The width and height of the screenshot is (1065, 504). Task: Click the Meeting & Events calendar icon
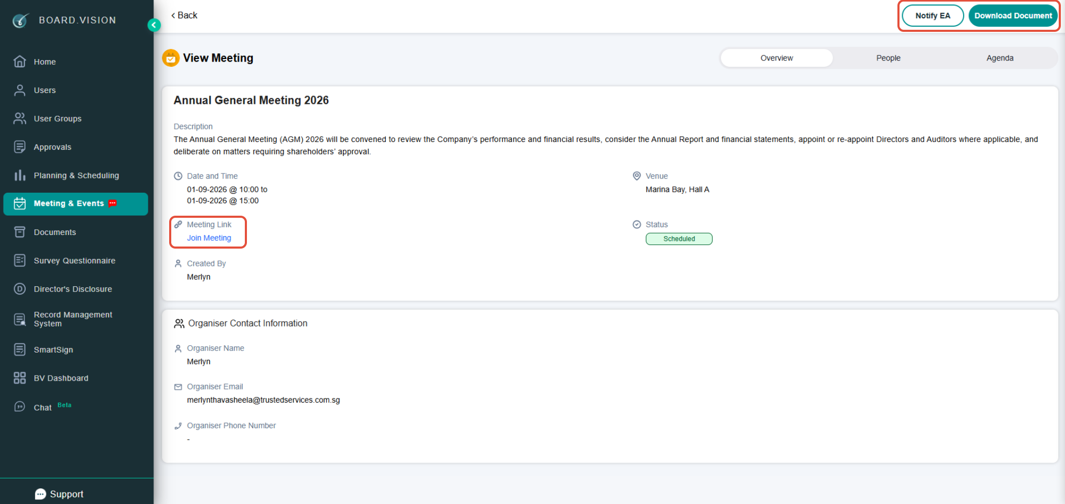[x=20, y=204]
